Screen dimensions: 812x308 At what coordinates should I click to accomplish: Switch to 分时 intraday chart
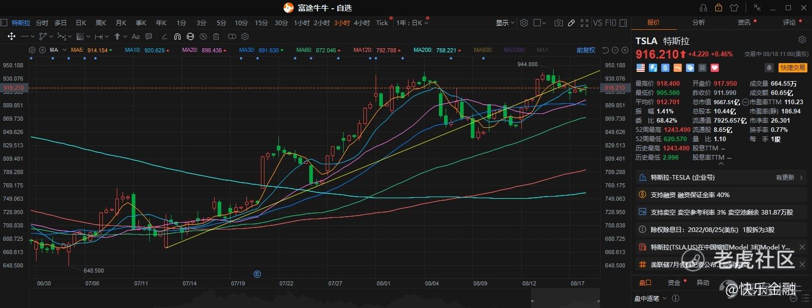(42, 23)
